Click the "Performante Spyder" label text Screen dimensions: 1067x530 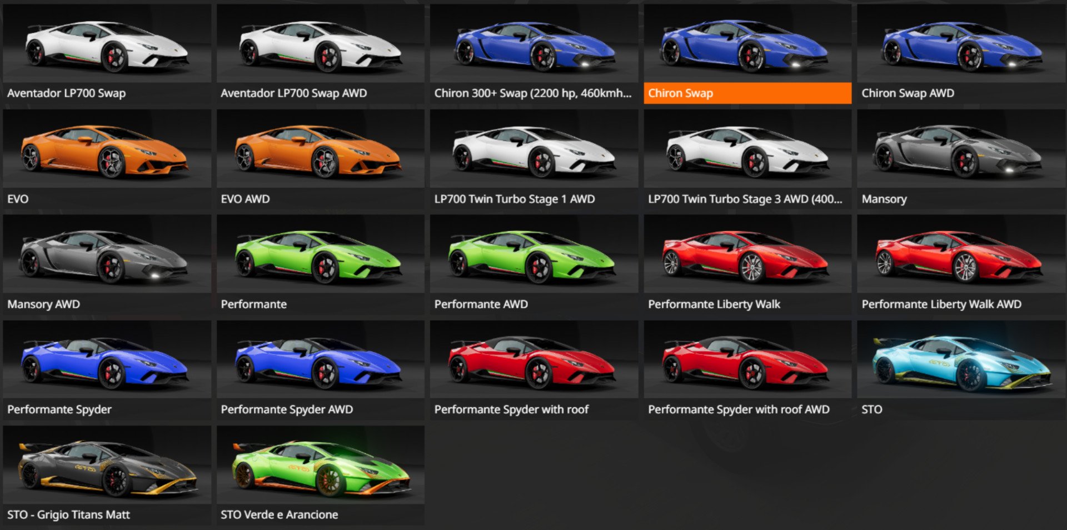[x=59, y=409]
